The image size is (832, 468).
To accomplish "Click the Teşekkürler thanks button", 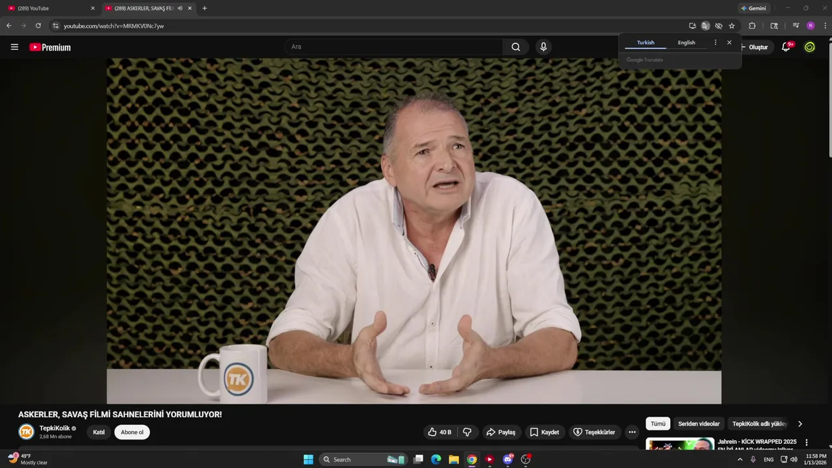I will pos(593,432).
